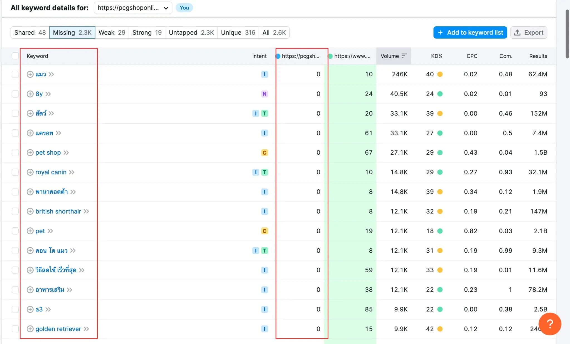Click the 'You' label badge

click(x=184, y=8)
